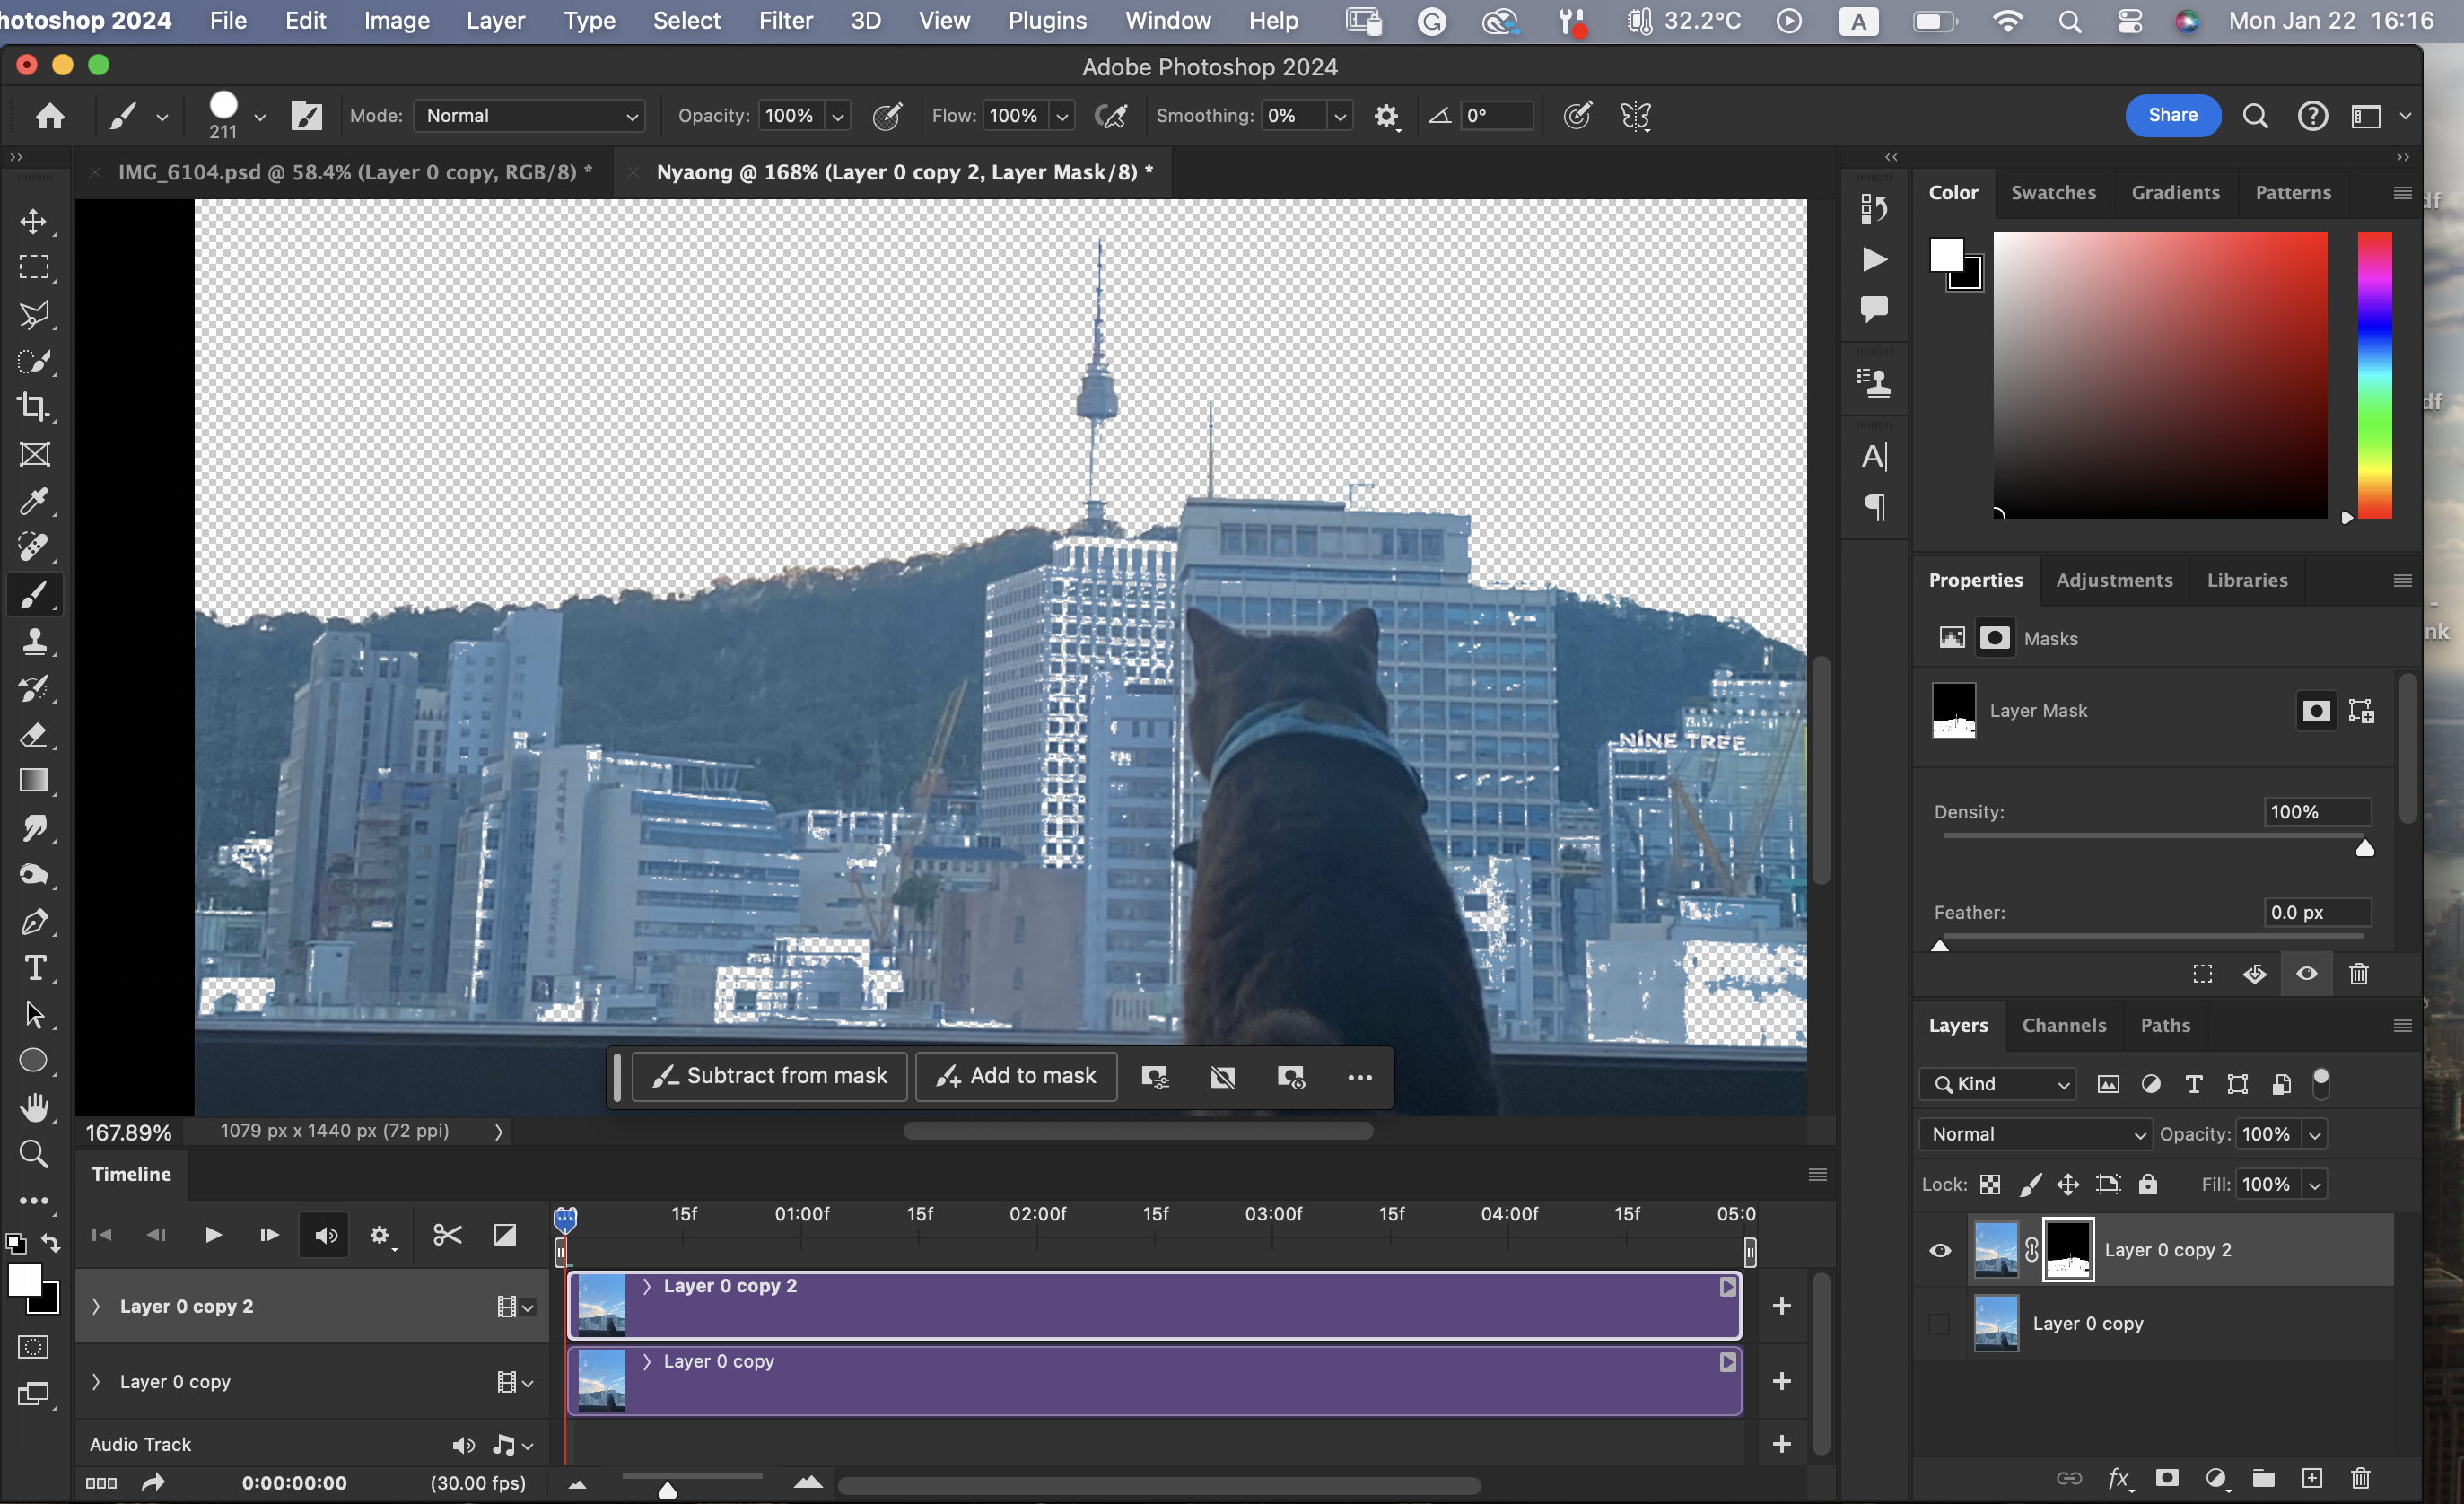Click the blue Share button

click(x=2172, y=115)
